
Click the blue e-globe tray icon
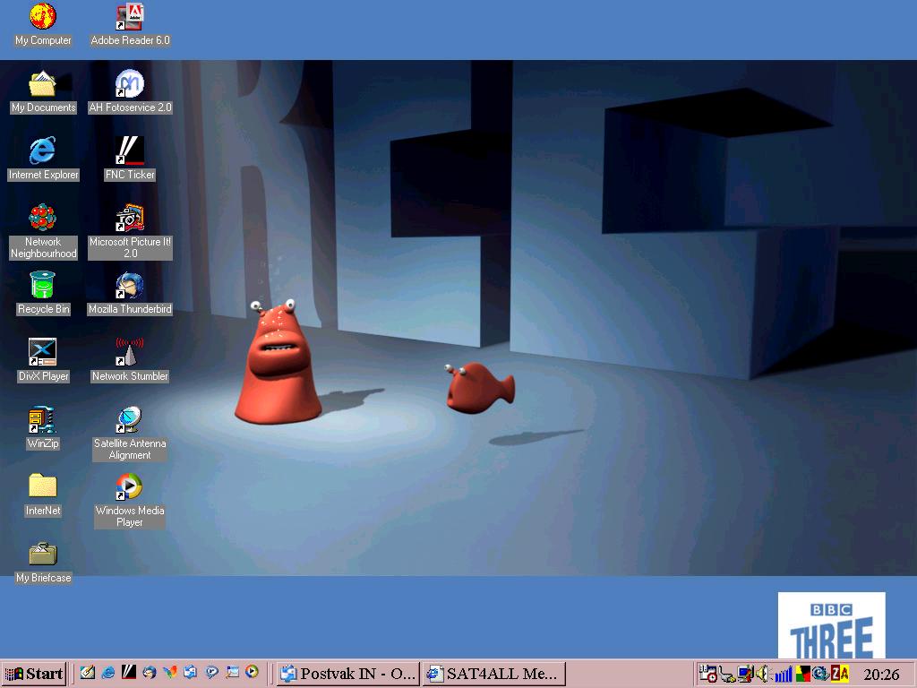pos(820,675)
